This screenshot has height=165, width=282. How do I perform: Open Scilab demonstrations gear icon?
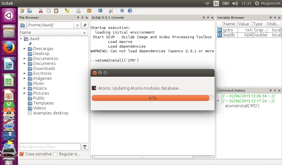[122, 11]
